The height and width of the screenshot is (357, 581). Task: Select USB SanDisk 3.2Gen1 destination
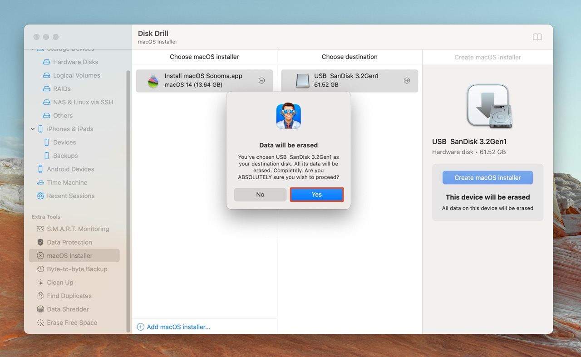click(350, 81)
